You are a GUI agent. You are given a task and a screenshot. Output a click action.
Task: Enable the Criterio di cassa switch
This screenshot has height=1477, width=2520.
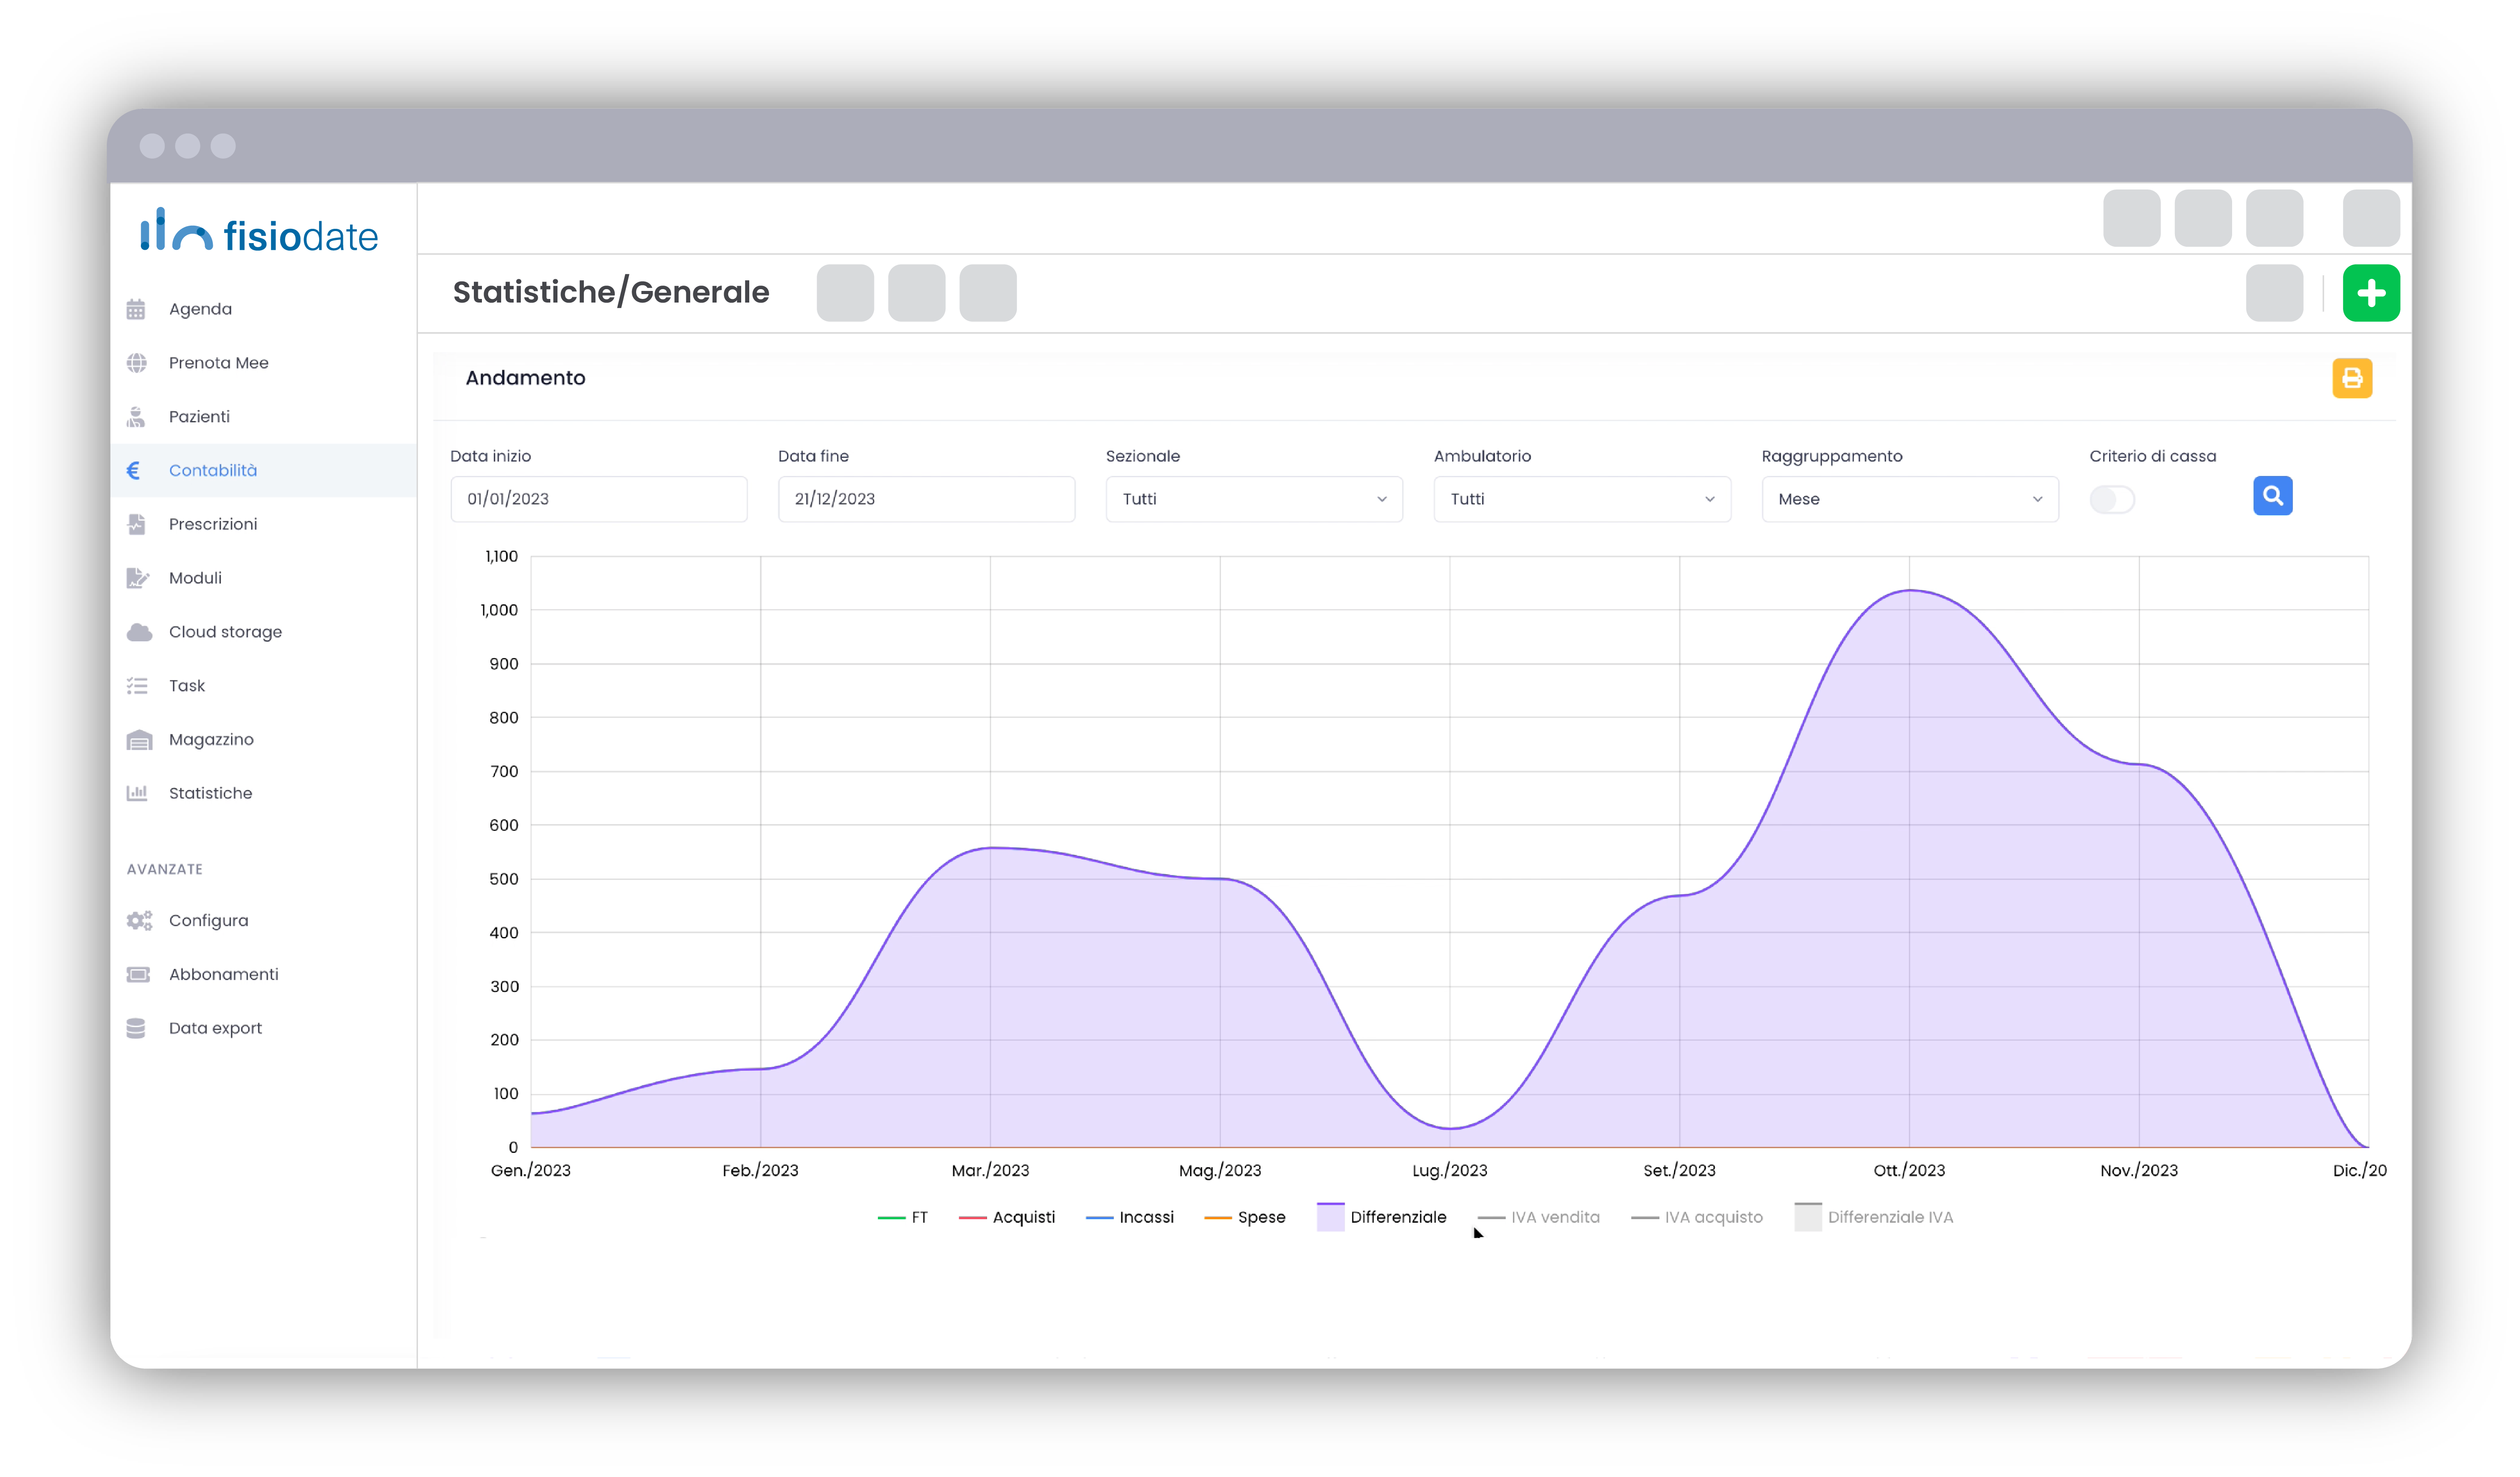click(2112, 499)
